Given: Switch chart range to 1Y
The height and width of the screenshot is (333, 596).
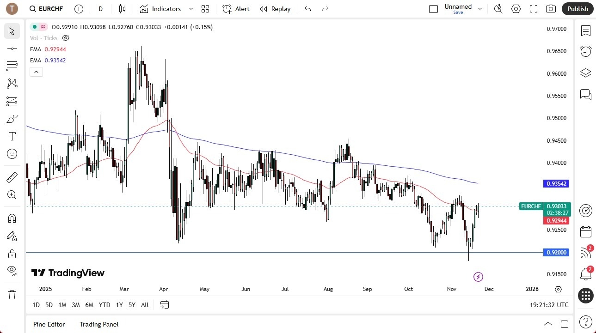Looking at the screenshot, I should point(119,305).
